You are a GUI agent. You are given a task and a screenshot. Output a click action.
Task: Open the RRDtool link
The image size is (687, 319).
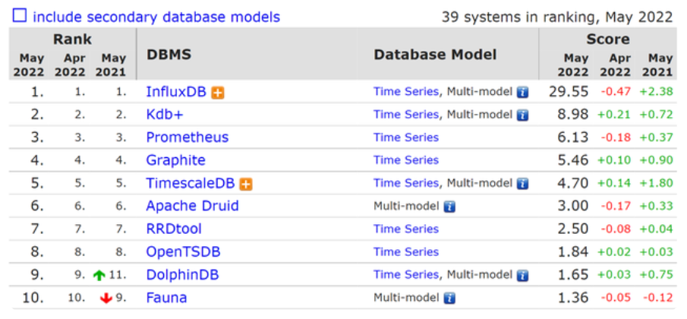coord(174,229)
